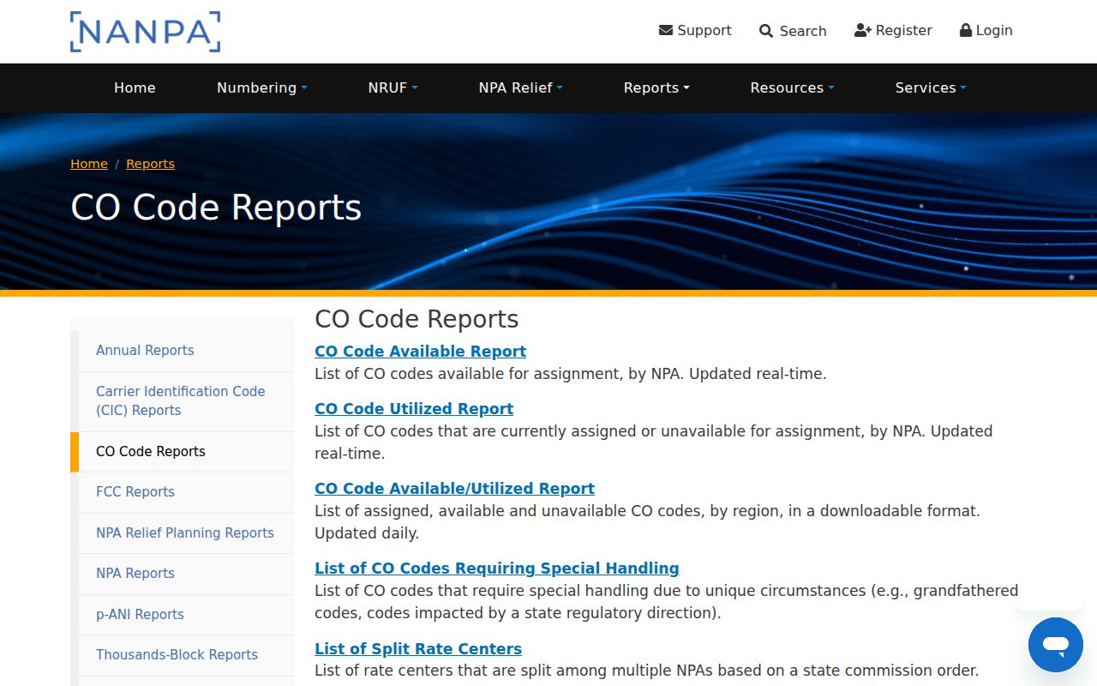1097x686 pixels.
Task: Open Carrier Identification Code (CIC) Reports
Action: (x=186, y=401)
